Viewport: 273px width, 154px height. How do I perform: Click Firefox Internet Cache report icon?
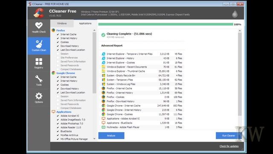[103, 89]
